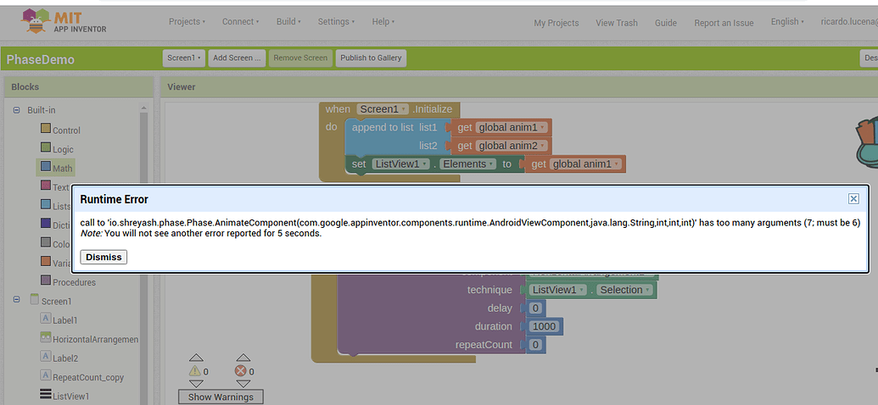Open the Projects menu
This screenshot has width=878, height=405.
pos(187,22)
